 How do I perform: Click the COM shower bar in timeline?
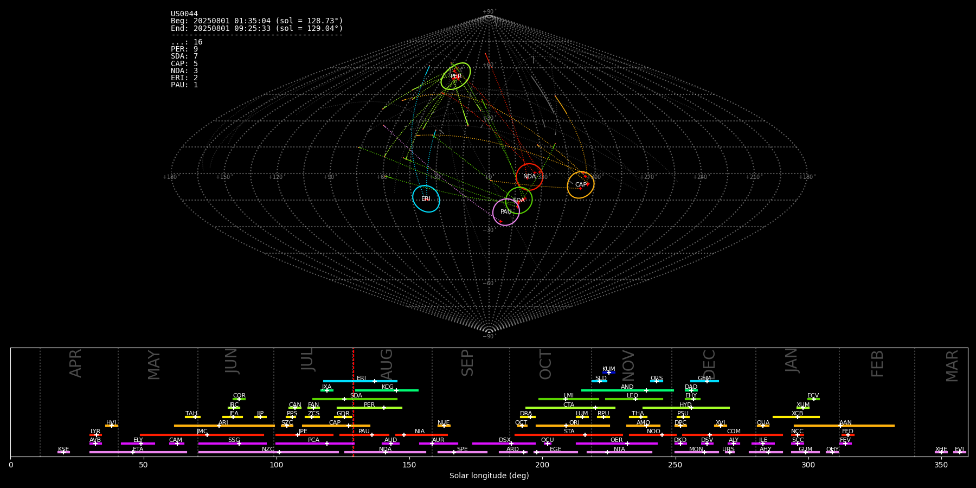tap(733, 434)
